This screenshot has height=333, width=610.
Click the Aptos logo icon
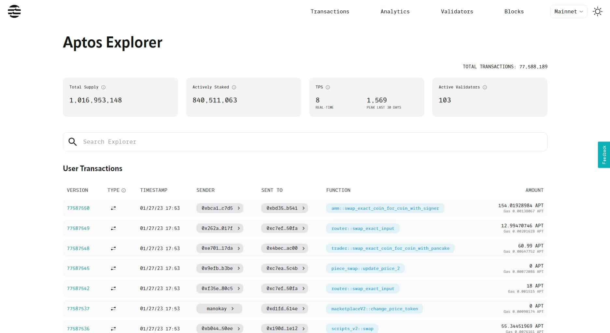(14, 11)
